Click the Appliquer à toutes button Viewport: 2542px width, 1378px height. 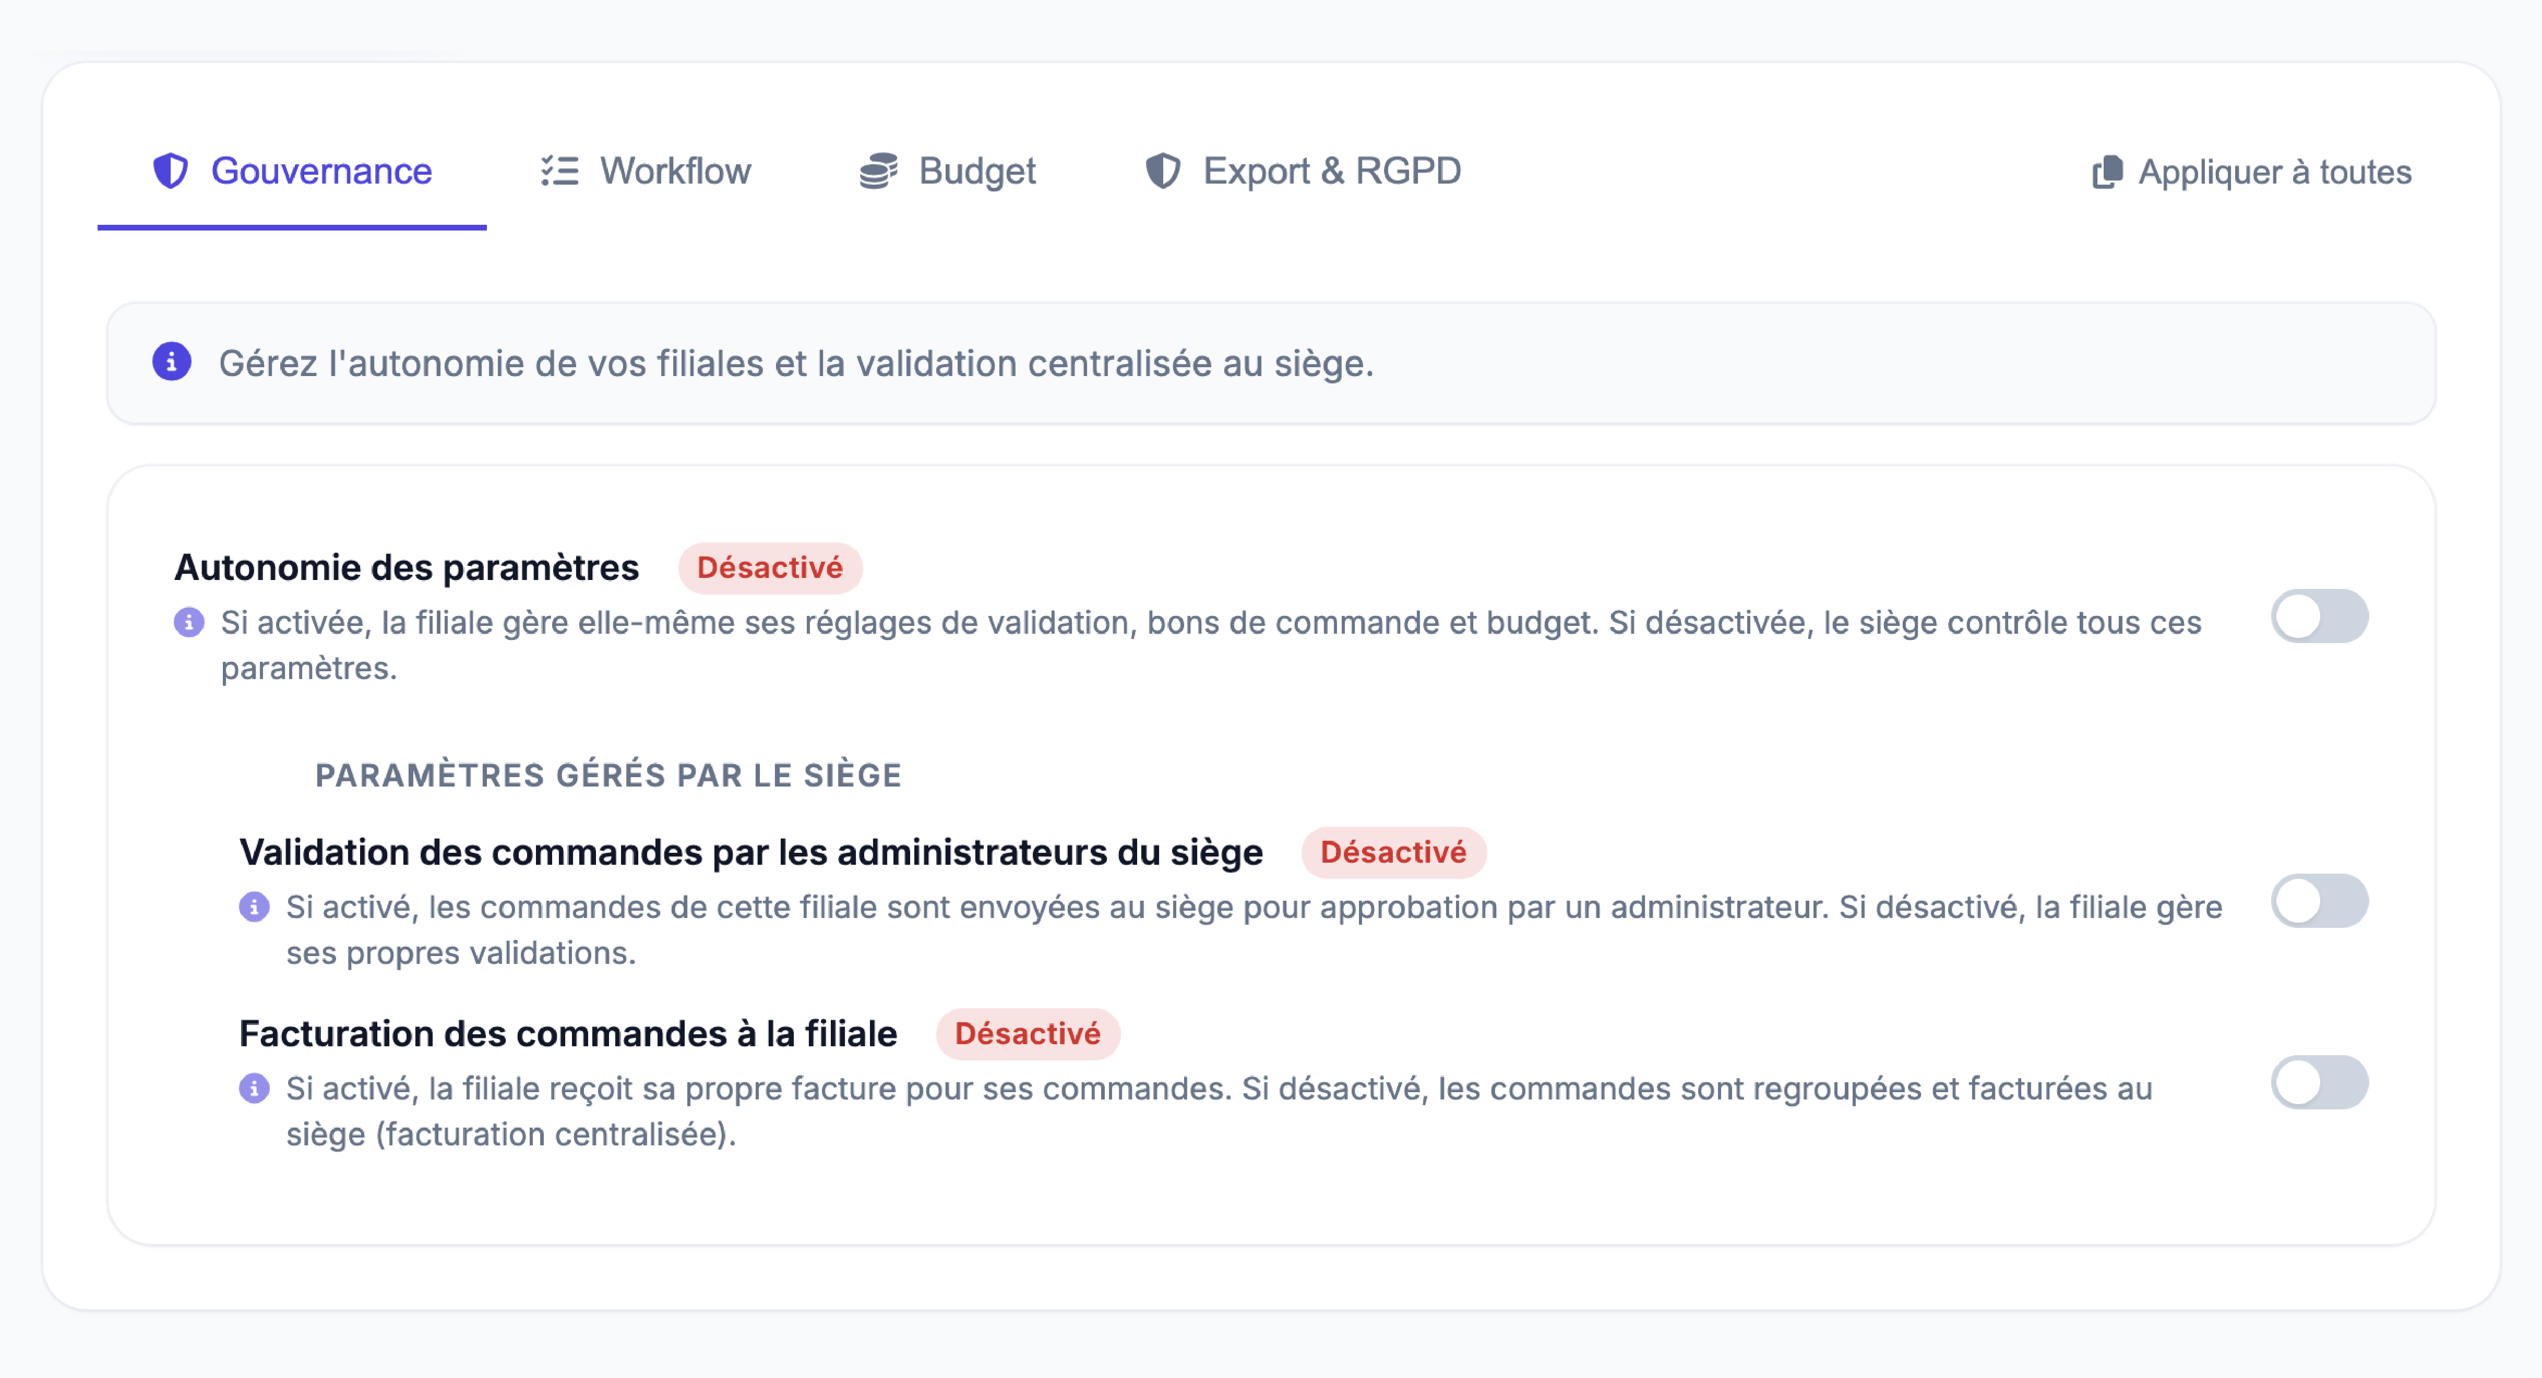[2251, 172]
